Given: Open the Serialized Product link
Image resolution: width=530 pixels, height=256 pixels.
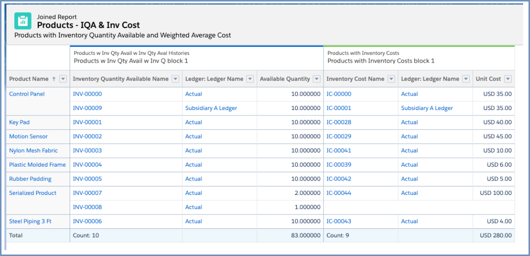Looking at the screenshot, I should tap(33, 193).
